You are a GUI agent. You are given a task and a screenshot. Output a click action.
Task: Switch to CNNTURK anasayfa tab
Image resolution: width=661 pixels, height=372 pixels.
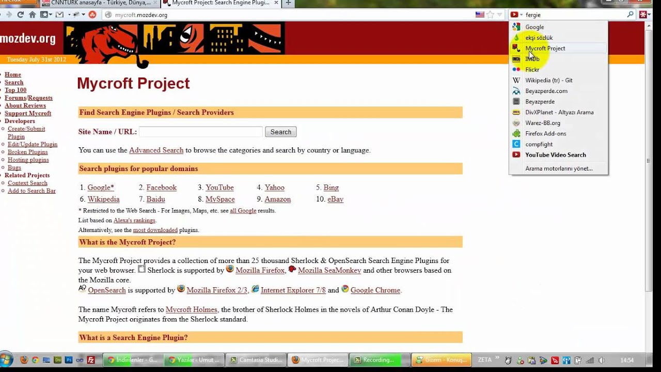coord(100,3)
